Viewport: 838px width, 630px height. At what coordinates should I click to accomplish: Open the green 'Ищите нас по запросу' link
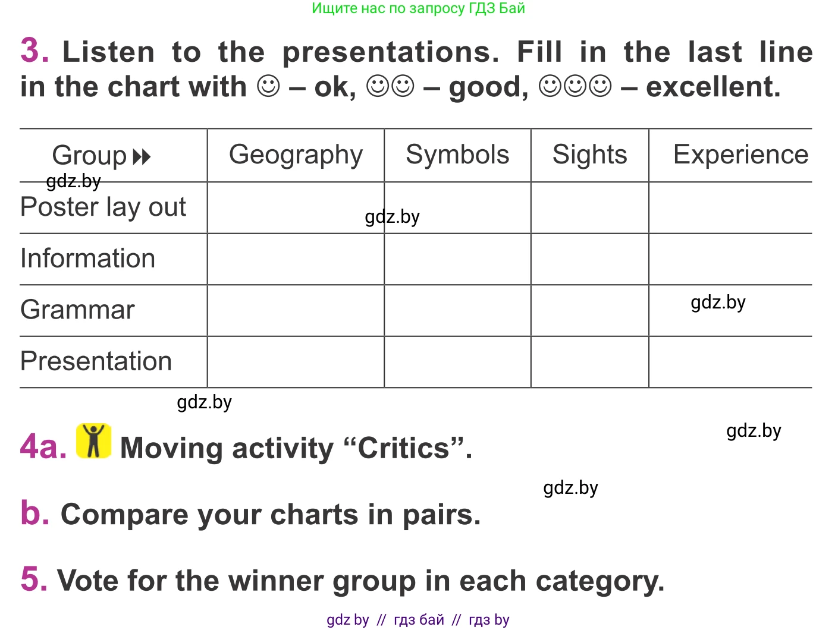pos(418,8)
